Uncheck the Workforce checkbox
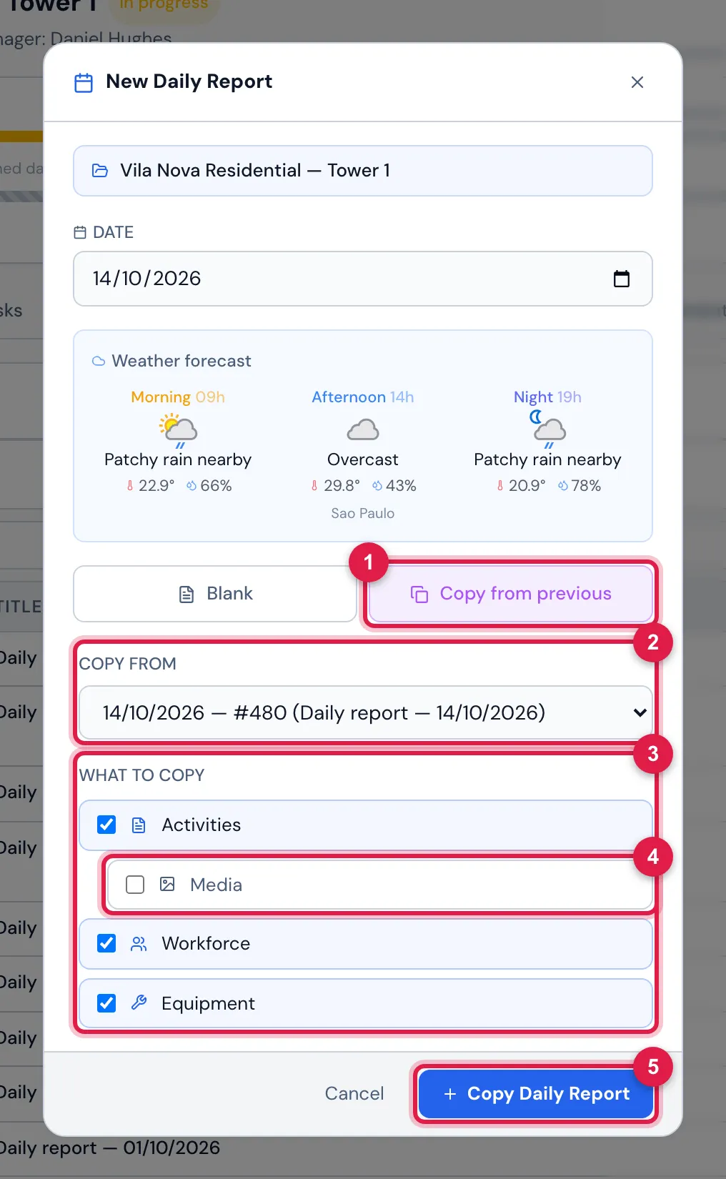Screen dimensions: 726x1179 tap(106, 943)
